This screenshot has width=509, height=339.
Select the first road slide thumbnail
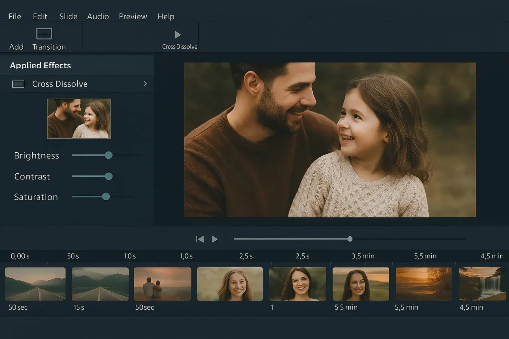pos(35,283)
